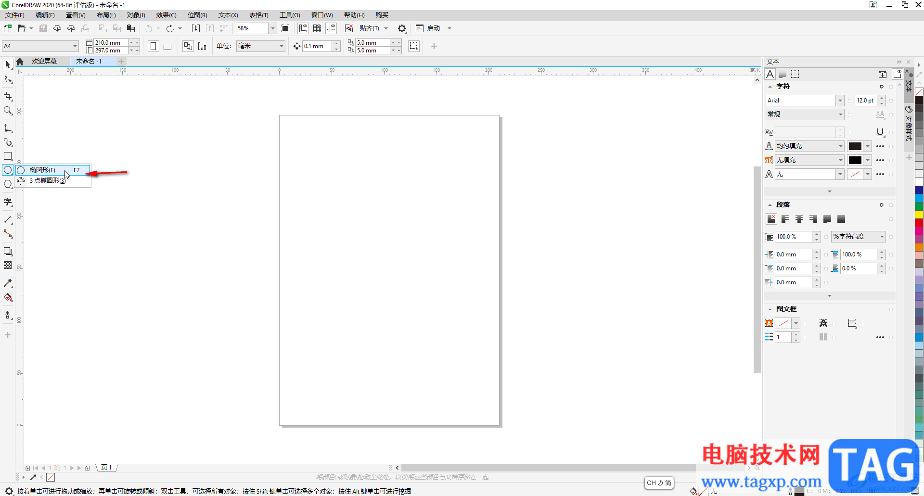The height and width of the screenshot is (496, 924).
Task: Click the Redo arrow icon
Action: click(x=170, y=28)
